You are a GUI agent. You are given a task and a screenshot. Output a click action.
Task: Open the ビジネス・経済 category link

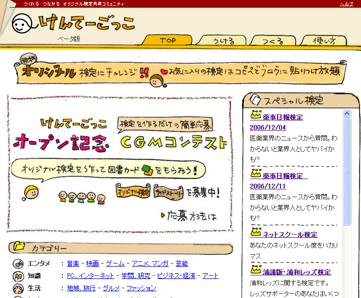(x=176, y=276)
